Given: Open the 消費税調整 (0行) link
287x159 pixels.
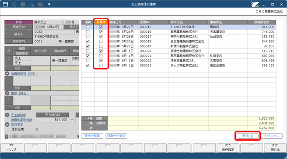Looking at the screenshot, I should click(x=24, y=74).
